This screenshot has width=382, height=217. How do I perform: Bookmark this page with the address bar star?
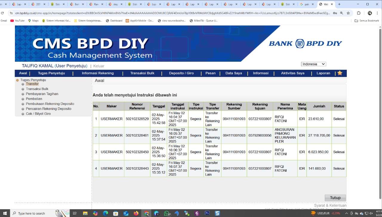[348, 13]
